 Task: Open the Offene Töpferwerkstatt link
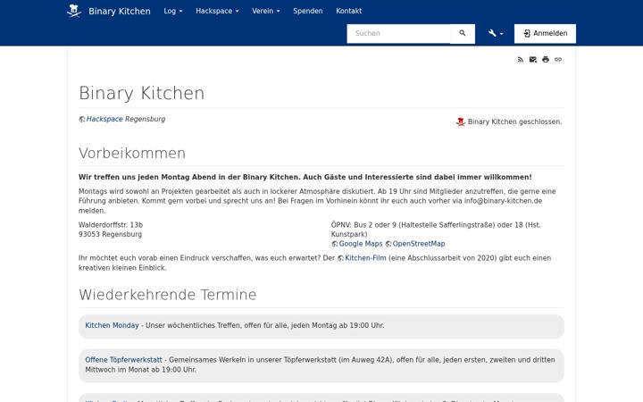124,360
